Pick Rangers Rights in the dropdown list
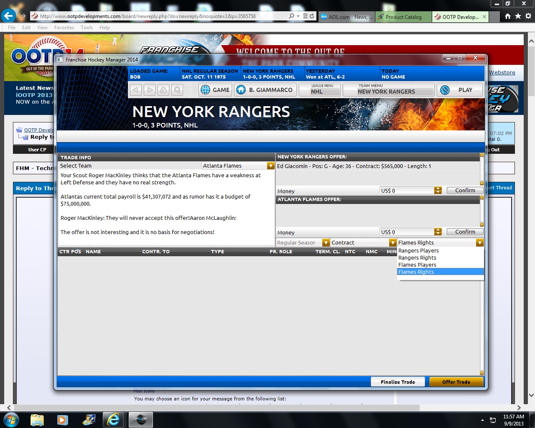The height and width of the screenshot is (428, 535). click(417, 258)
